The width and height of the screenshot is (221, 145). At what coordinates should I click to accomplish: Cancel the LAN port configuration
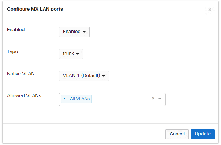point(177,134)
